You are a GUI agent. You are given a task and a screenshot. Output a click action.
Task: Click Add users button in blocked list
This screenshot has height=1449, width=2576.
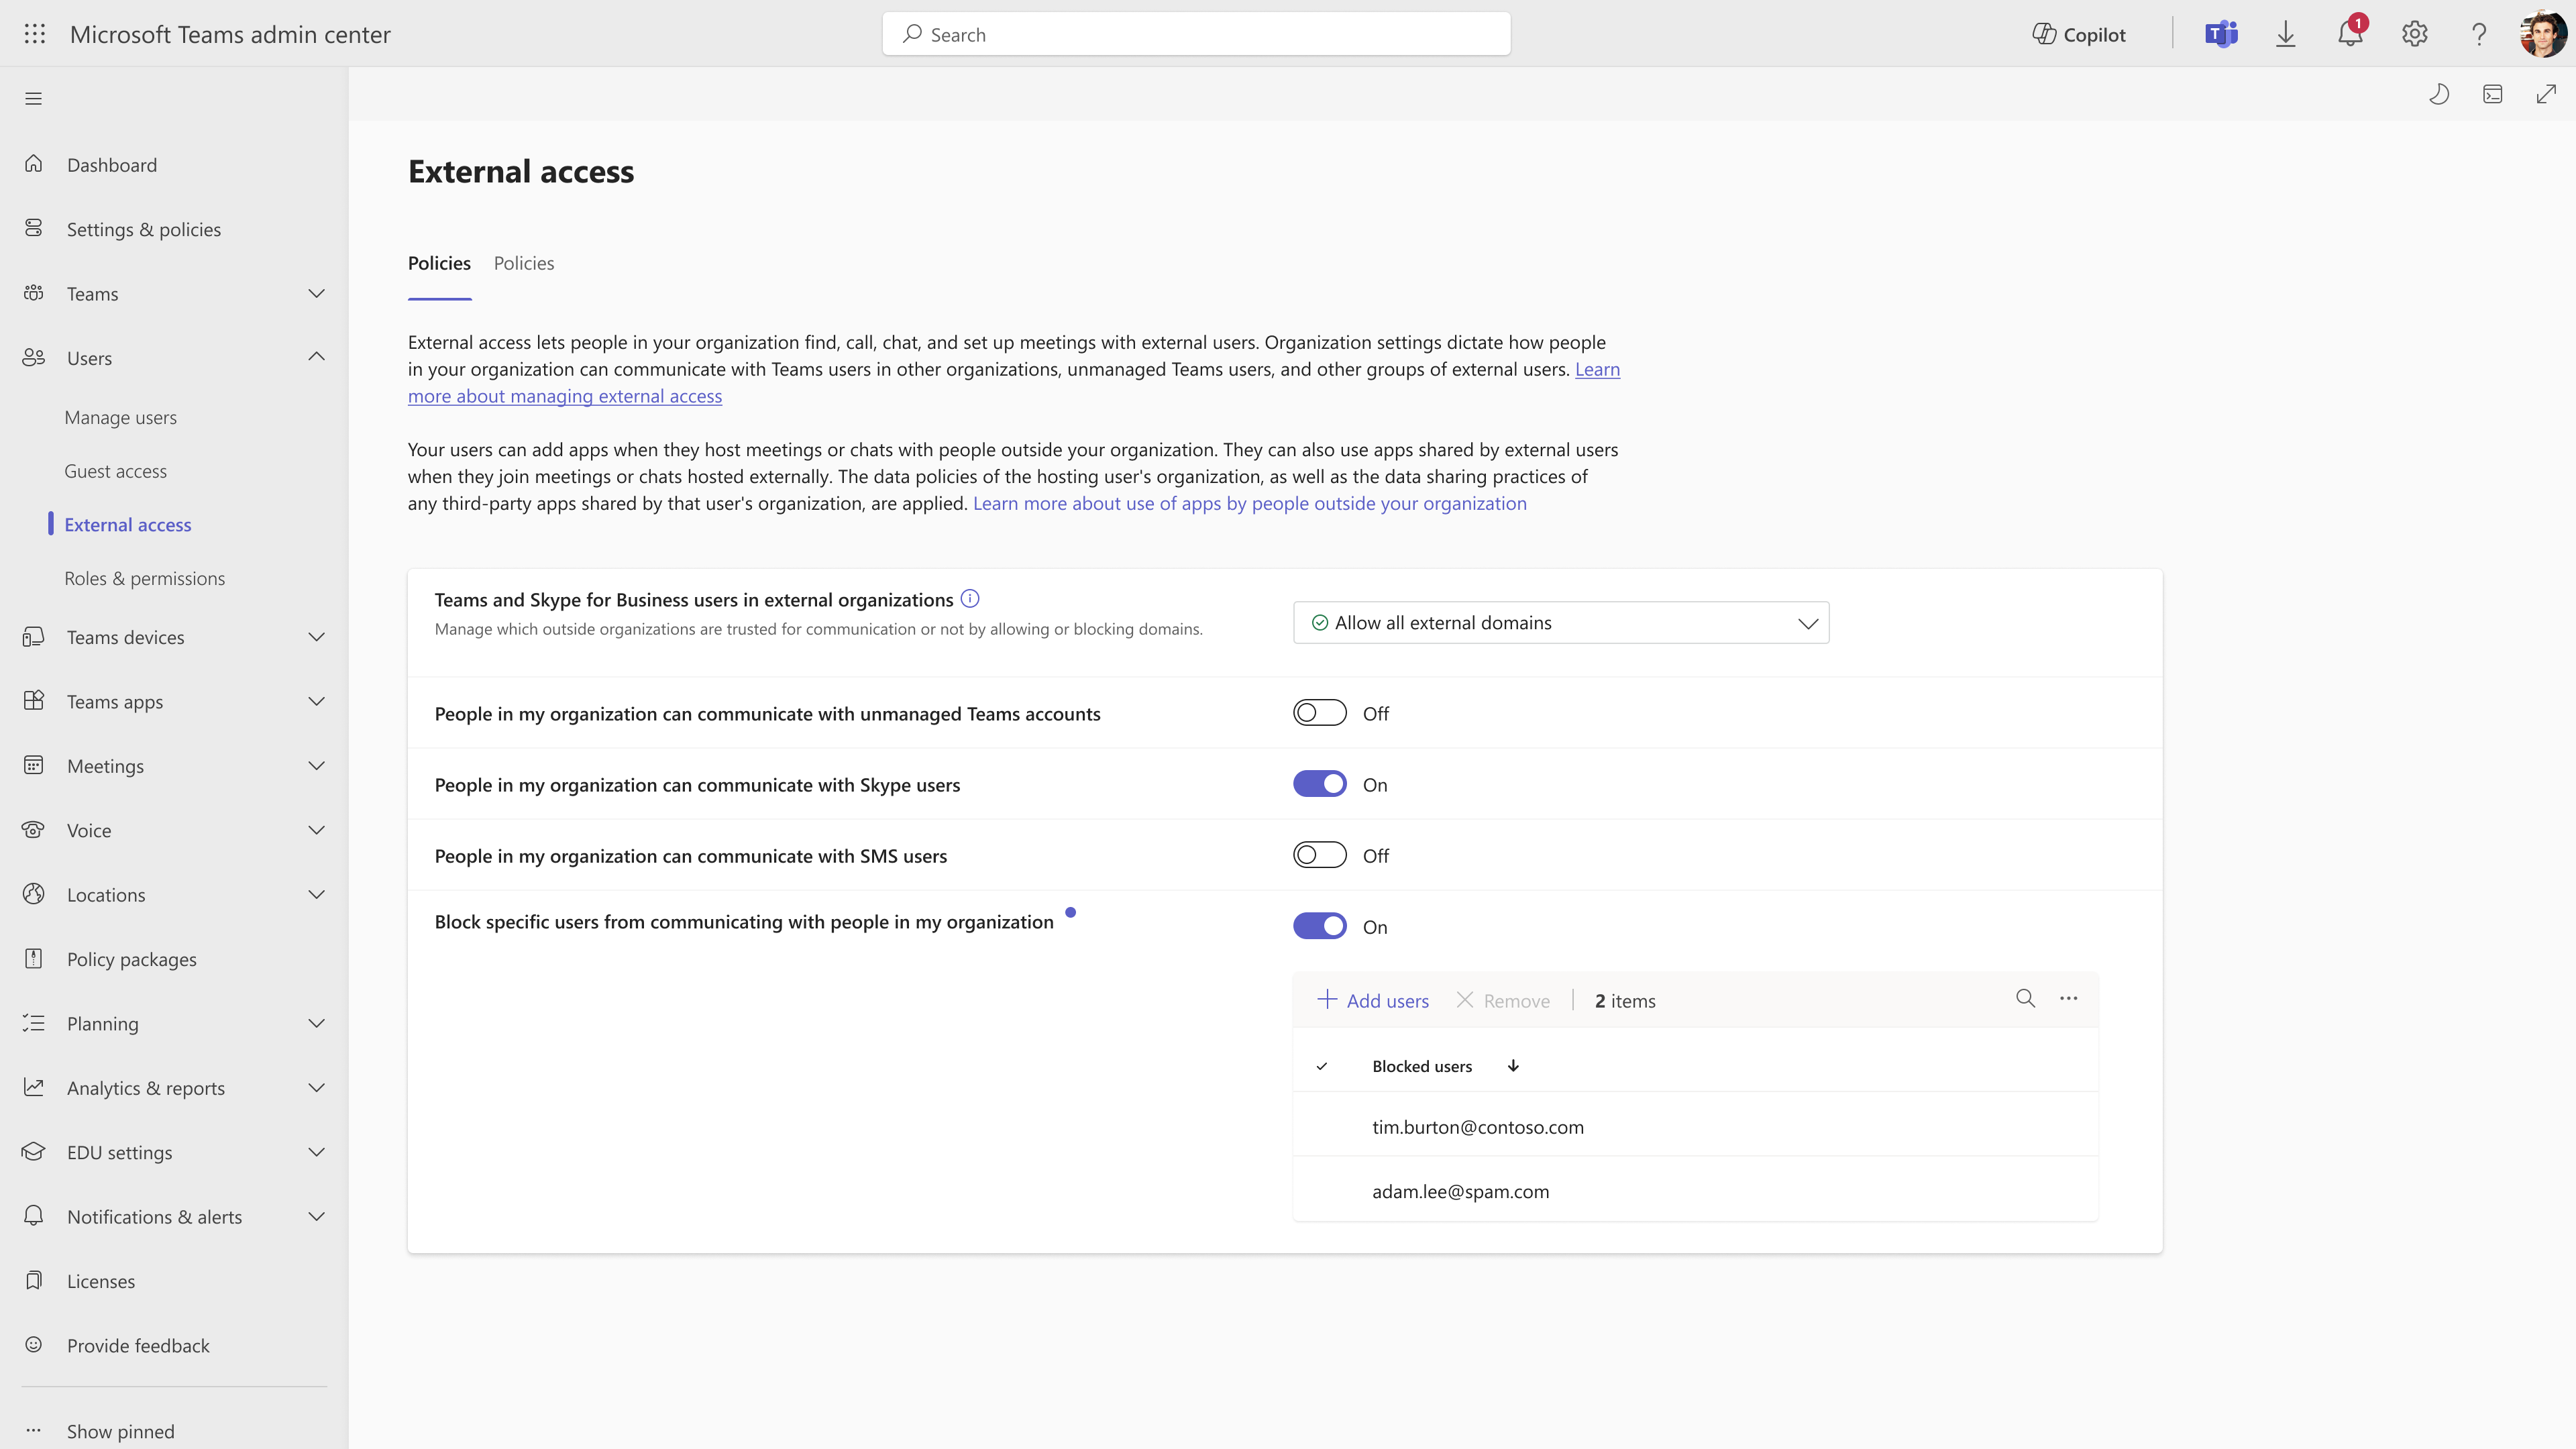[1373, 1000]
